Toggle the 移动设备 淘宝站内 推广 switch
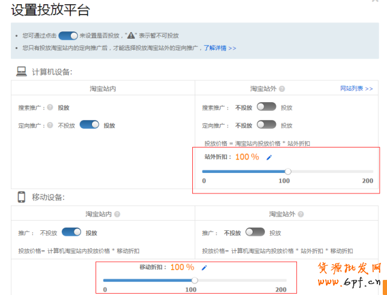387x295 pixels. 71,232
